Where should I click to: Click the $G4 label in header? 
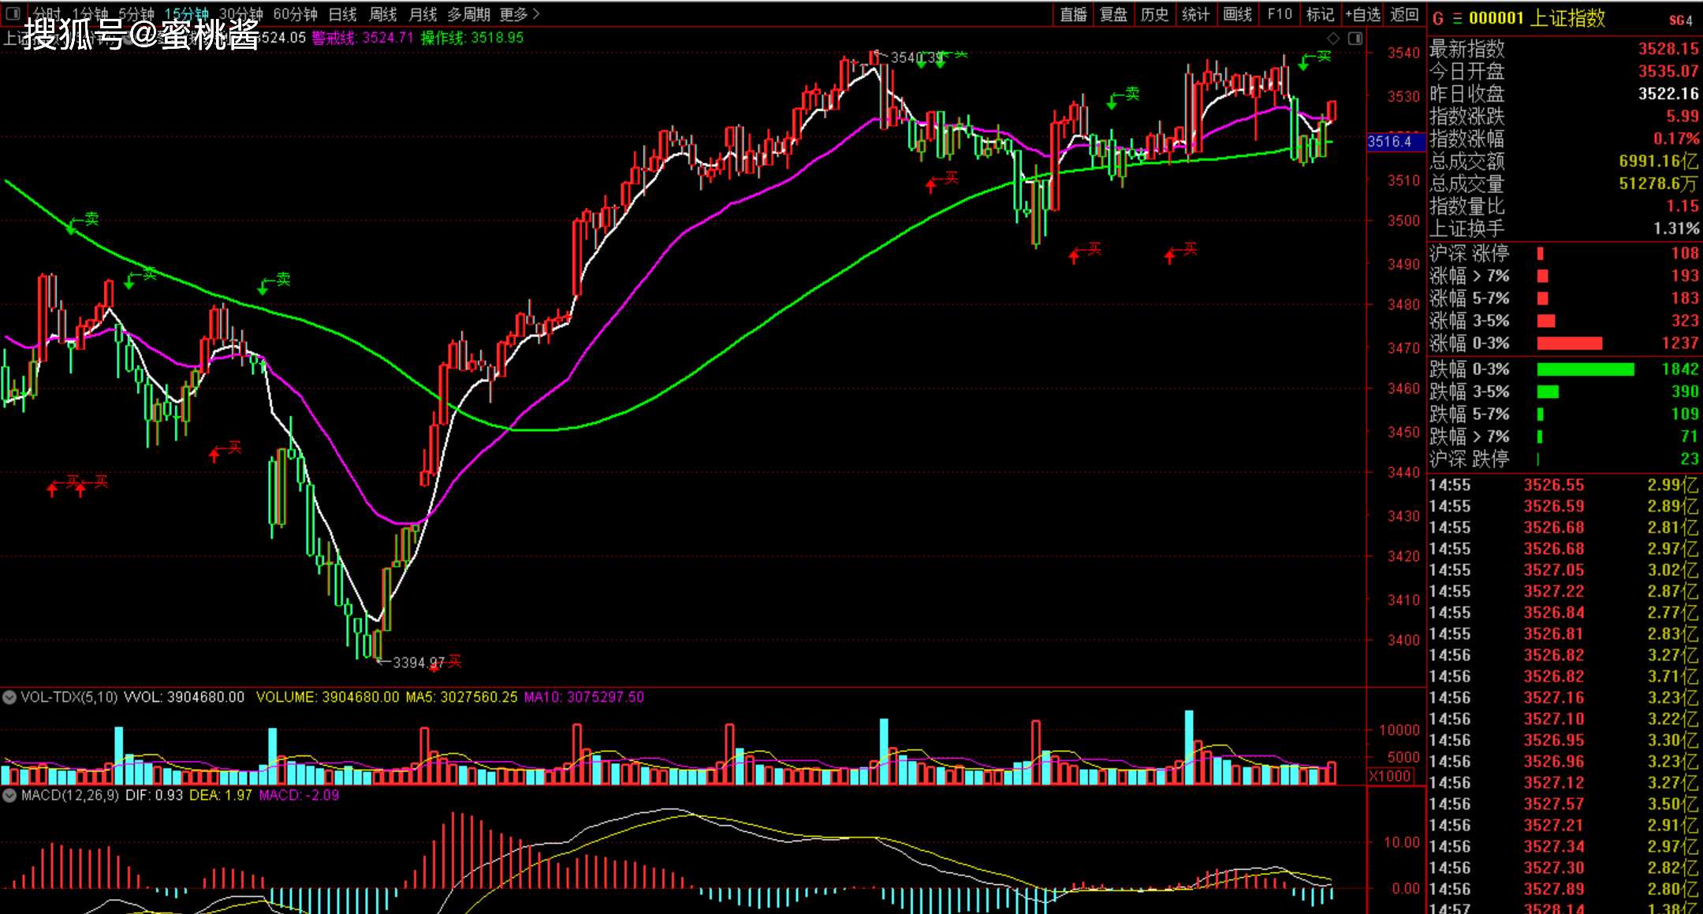click(1680, 20)
